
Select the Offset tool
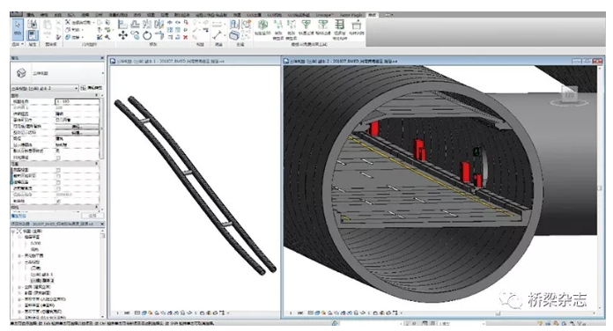click(x=135, y=25)
